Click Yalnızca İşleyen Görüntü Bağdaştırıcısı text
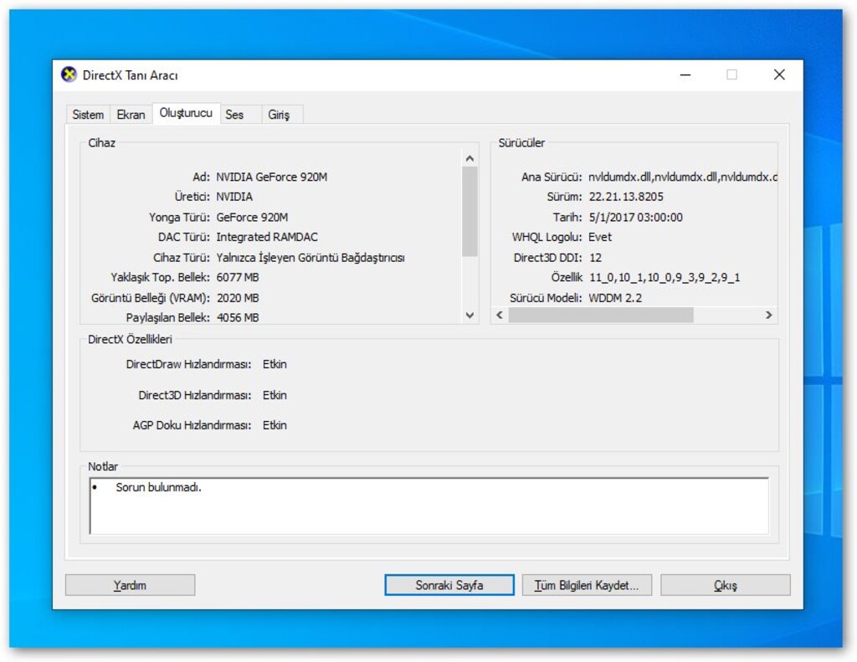This screenshot has height=662, width=857. click(310, 258)
